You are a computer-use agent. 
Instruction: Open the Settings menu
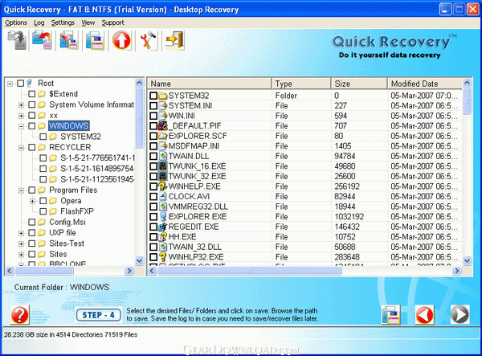click(63, 23)
